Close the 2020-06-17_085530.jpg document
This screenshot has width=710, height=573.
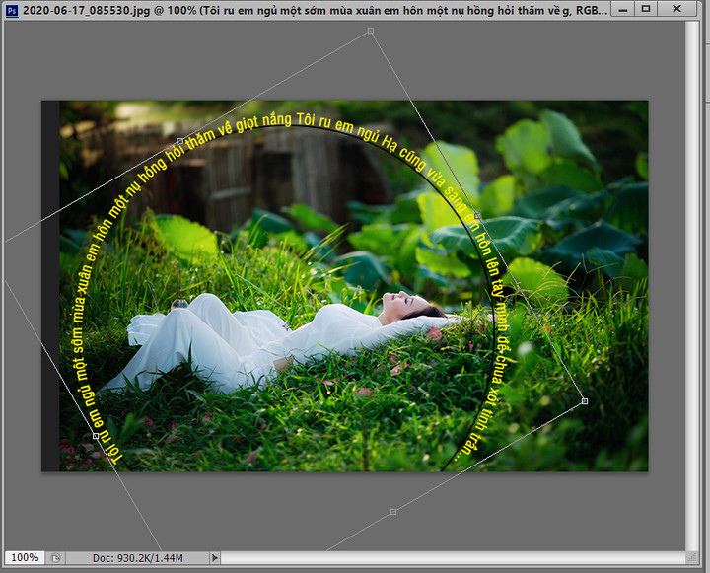point(676,9)
